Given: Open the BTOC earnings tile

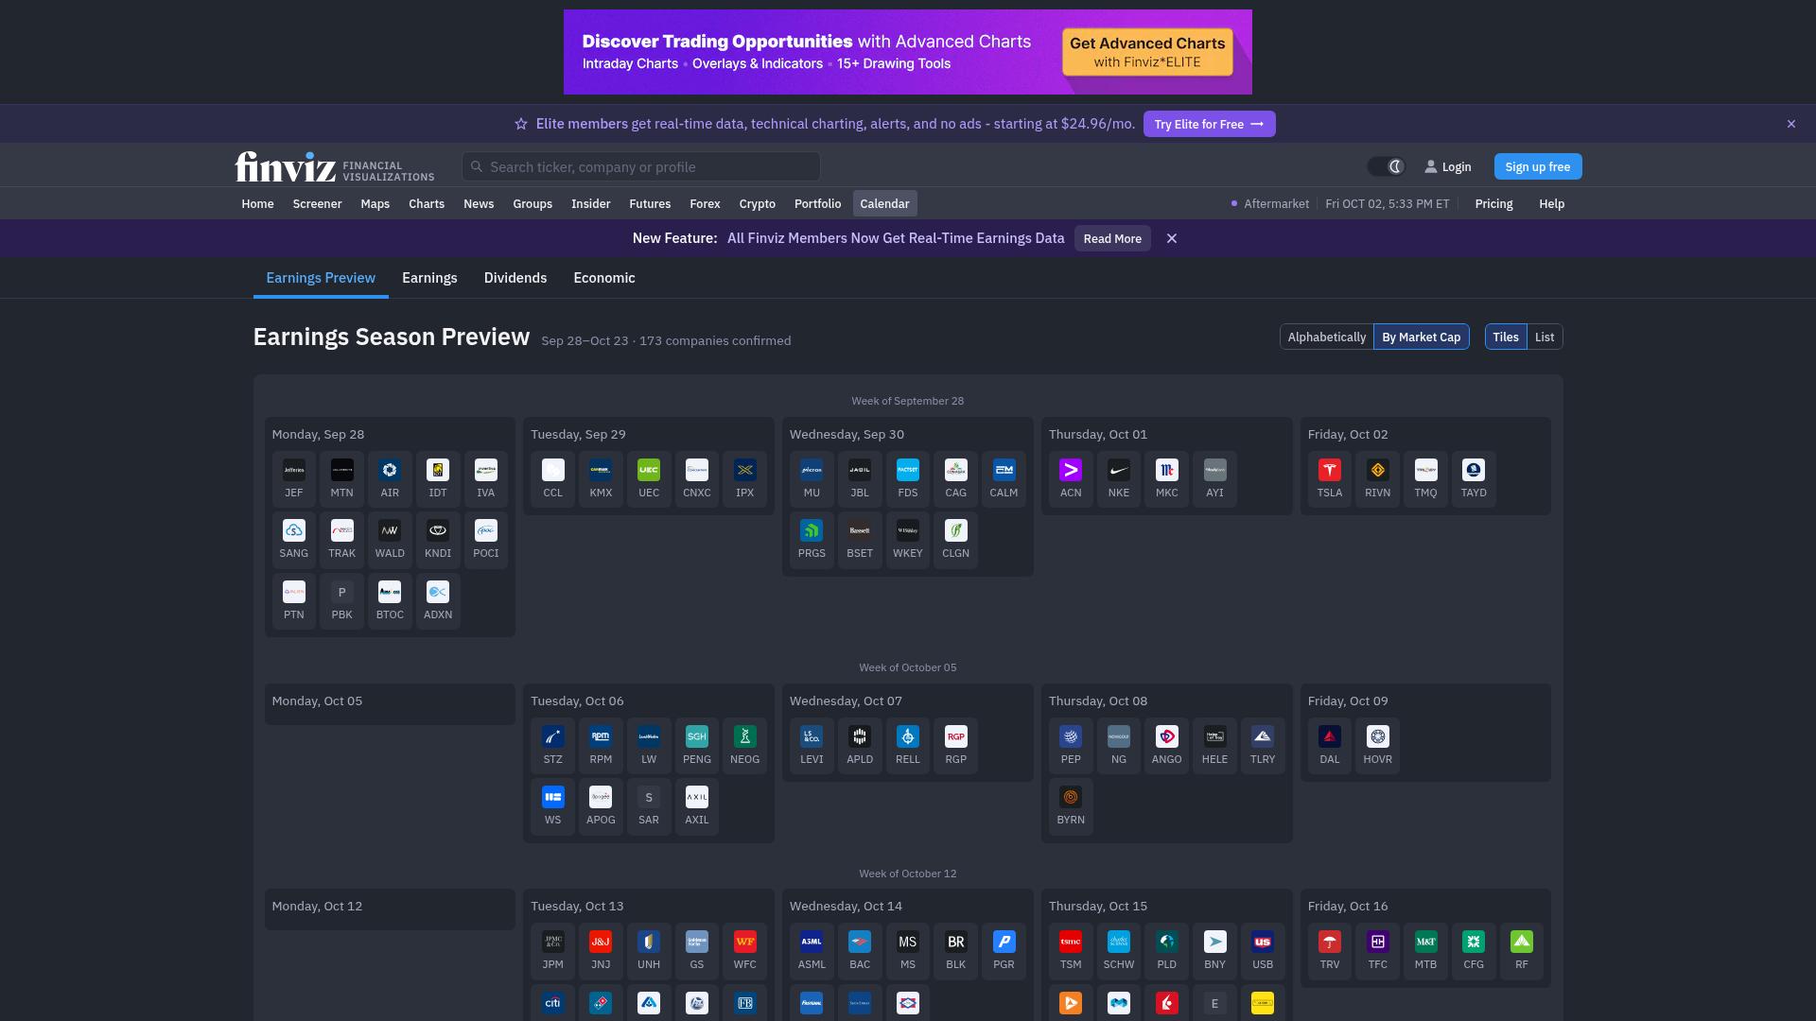Looking at the screenshot, I should tap(390, 601).
